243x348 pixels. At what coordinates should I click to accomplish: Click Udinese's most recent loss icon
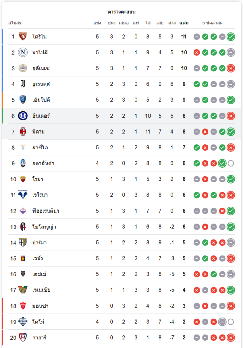tap(230, 68)
